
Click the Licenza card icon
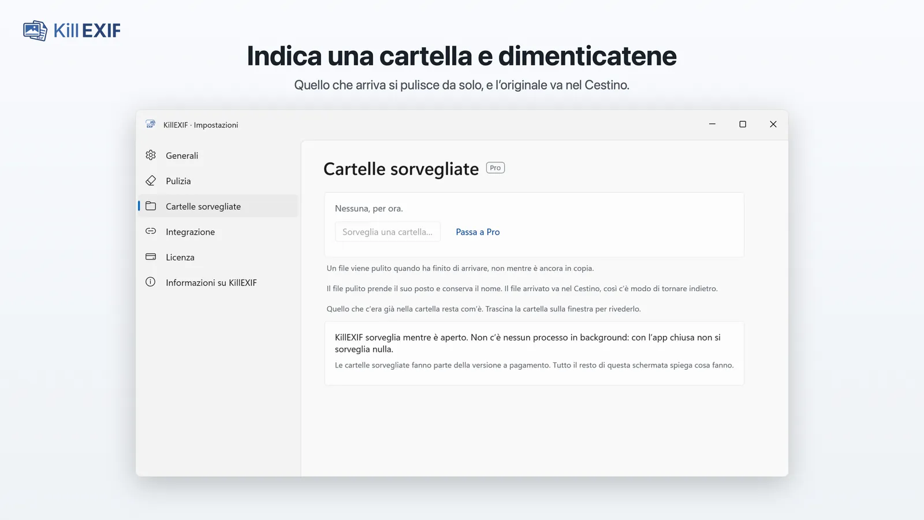tap(151, 257)
